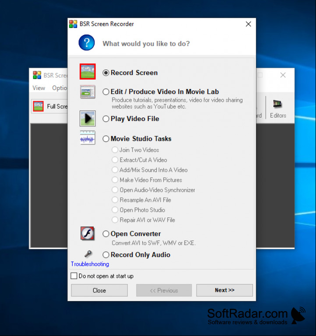Image resolution: width=316 pixels, height=336 pixels.
Task: Enable Do not open at start up checkbox
Action: coord(74,276)
